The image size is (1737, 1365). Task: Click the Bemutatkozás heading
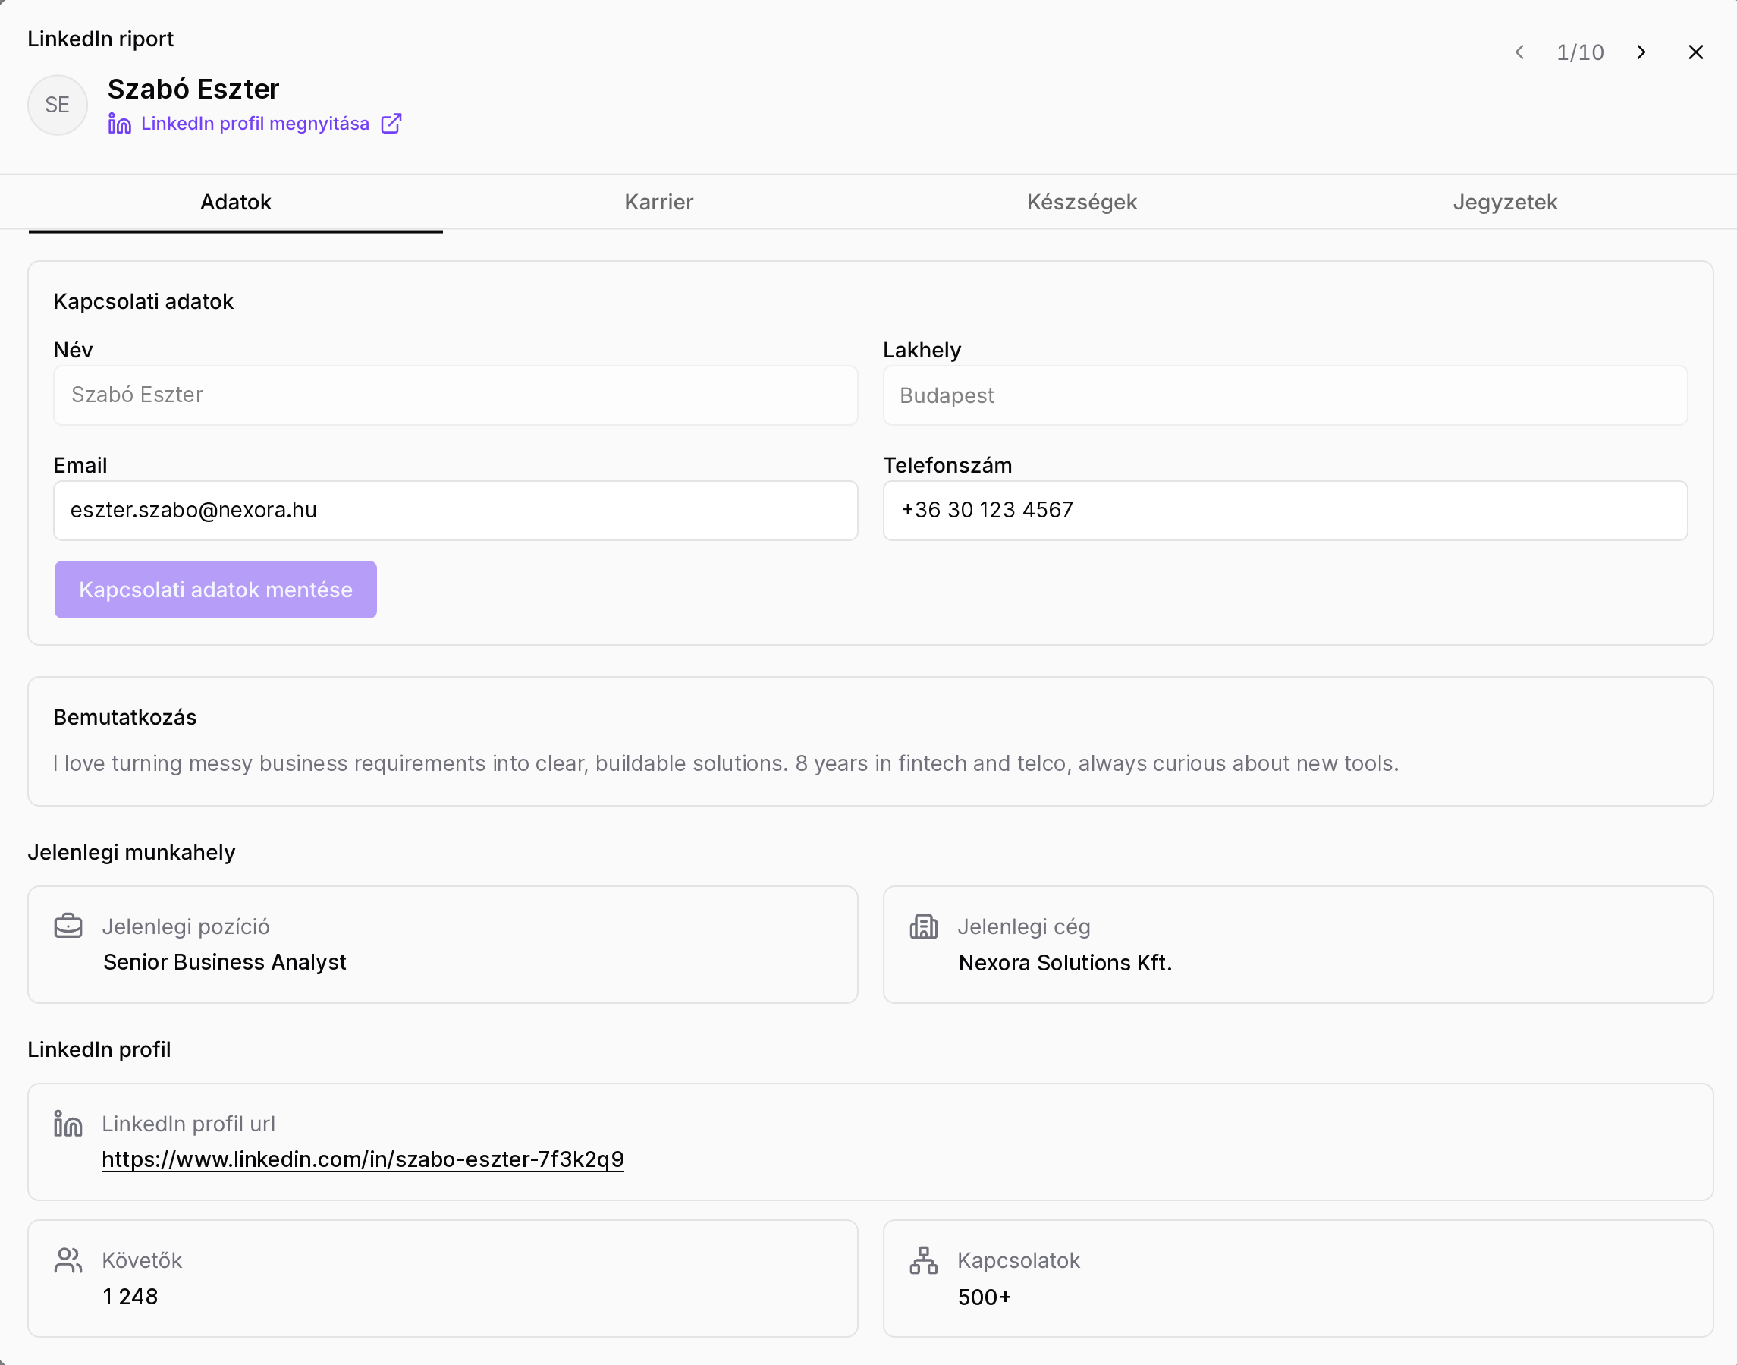point(124,717)
